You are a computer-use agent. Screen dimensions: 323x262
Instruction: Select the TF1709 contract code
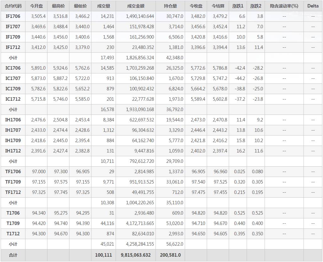coord(13,182)
